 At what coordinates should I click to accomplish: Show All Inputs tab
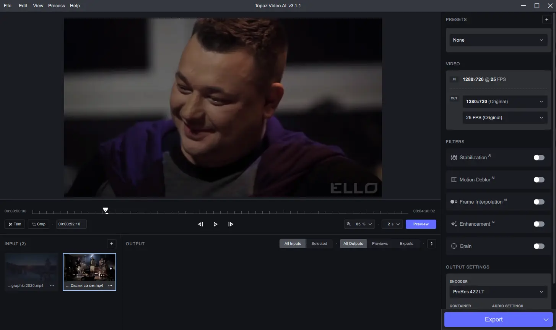click(x=293, y=244)
